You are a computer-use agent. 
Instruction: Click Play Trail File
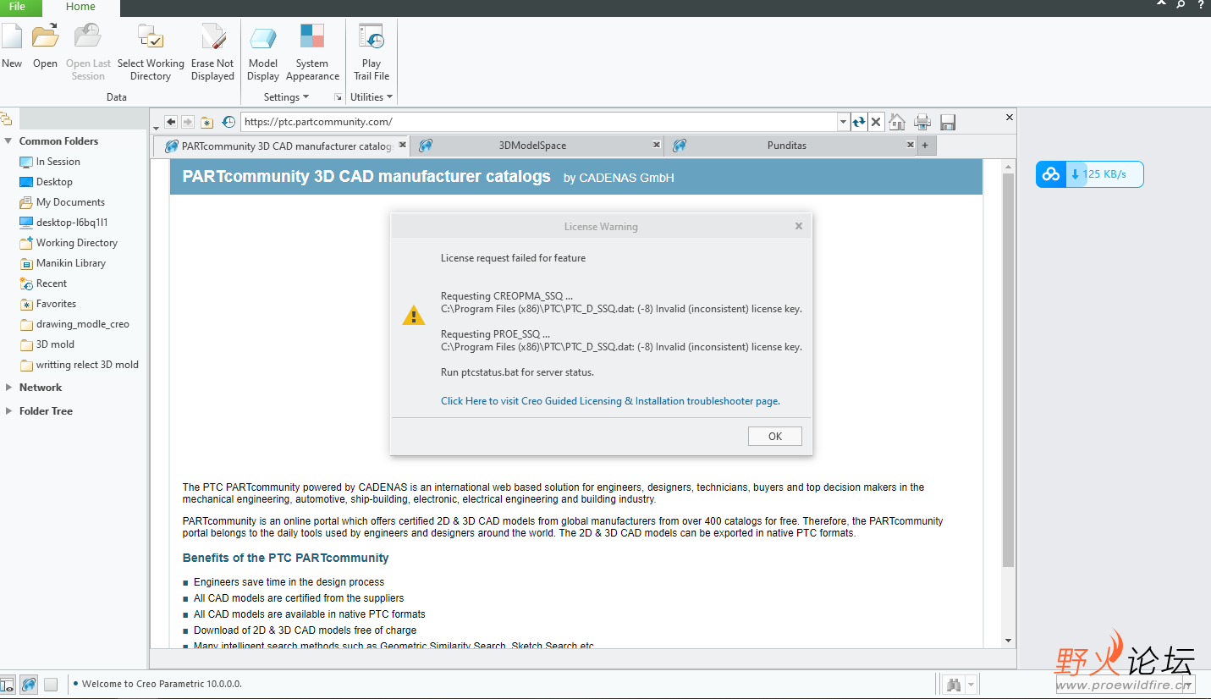click(x=372, y=52)
